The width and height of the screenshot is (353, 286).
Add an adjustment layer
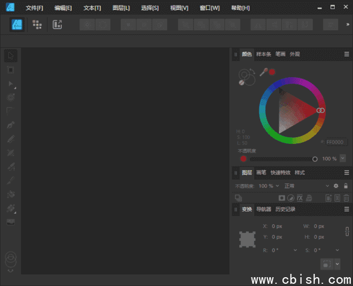click(291, 198)
